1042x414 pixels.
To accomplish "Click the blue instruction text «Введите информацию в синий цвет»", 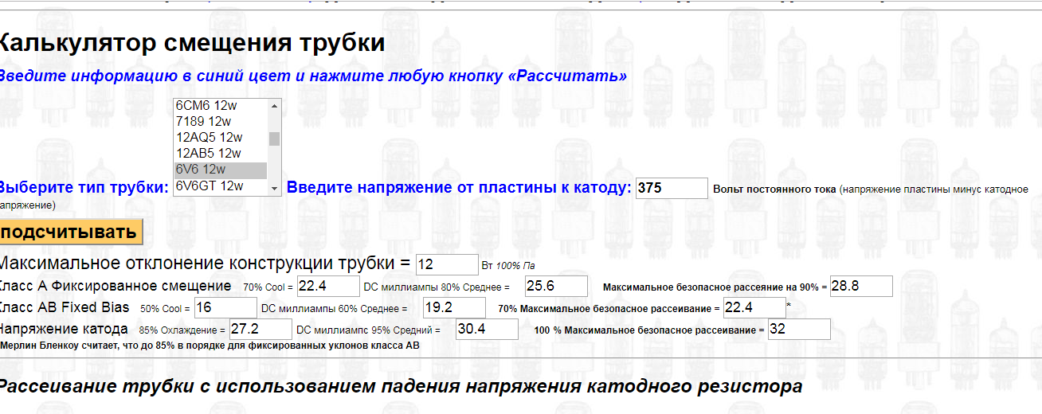I will 143,76.
